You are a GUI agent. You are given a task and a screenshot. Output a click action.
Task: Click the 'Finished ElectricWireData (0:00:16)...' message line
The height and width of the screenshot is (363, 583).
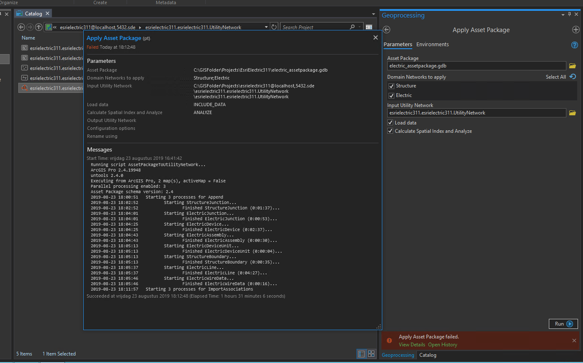click(229, 284)
